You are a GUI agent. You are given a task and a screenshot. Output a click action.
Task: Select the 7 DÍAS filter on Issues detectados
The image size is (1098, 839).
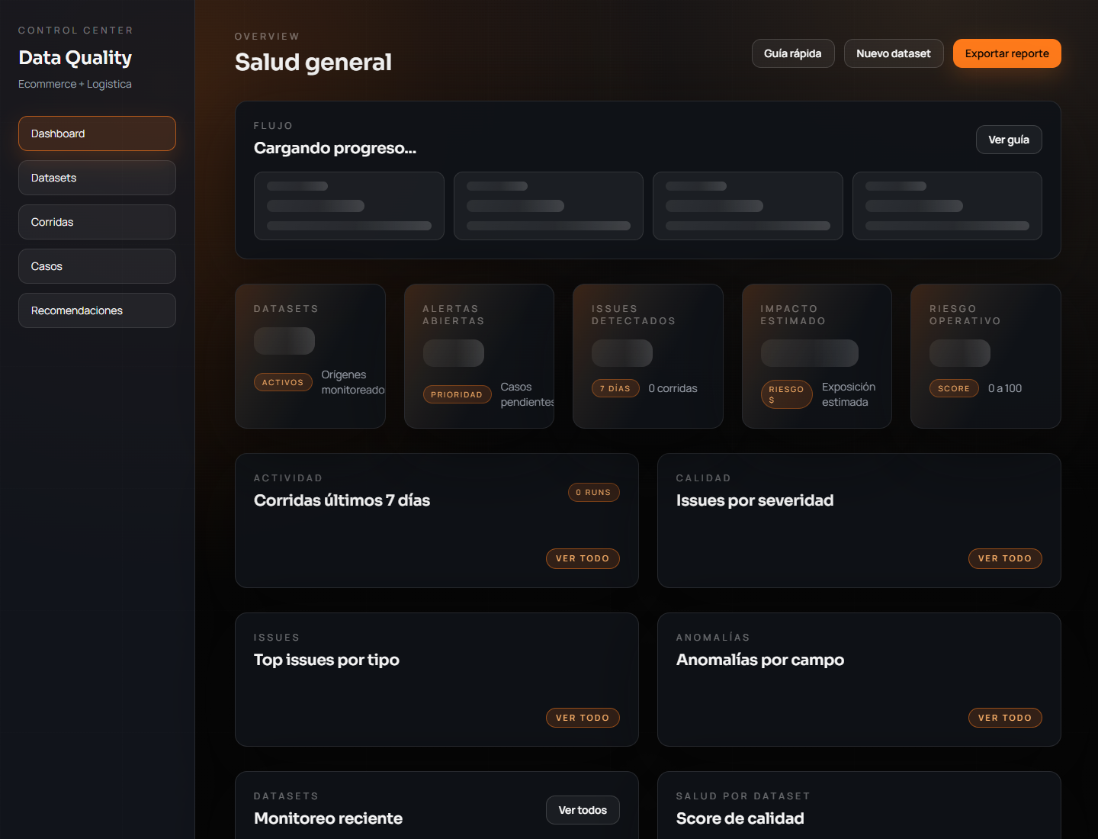coord(615,388)
